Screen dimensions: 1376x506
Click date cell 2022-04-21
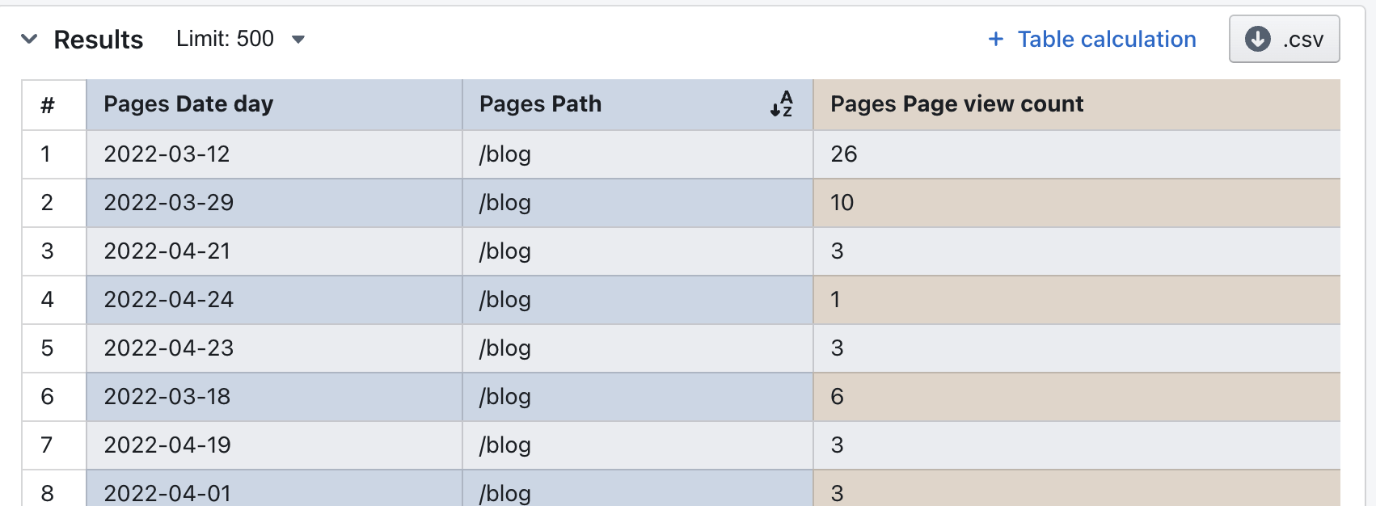pos(167,251)
